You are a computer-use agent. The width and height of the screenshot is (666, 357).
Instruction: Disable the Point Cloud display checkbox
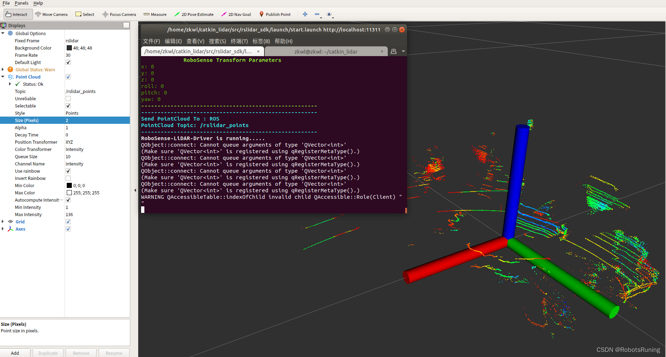68,77
